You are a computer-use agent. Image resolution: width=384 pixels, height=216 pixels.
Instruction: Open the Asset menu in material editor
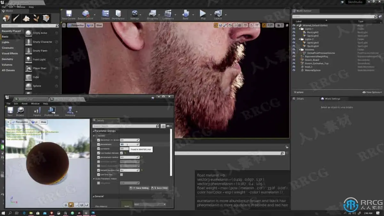[x=25, y=104]
